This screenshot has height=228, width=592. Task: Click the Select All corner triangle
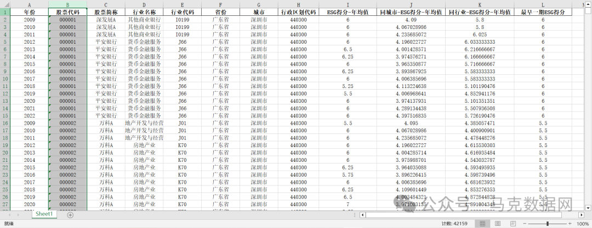tap(5, 4)
